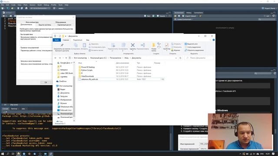Screen dimensions: 278x156
Task: Select the Jobs tab in RStudio
Action: pyautogui.click(x=23, y=109)
